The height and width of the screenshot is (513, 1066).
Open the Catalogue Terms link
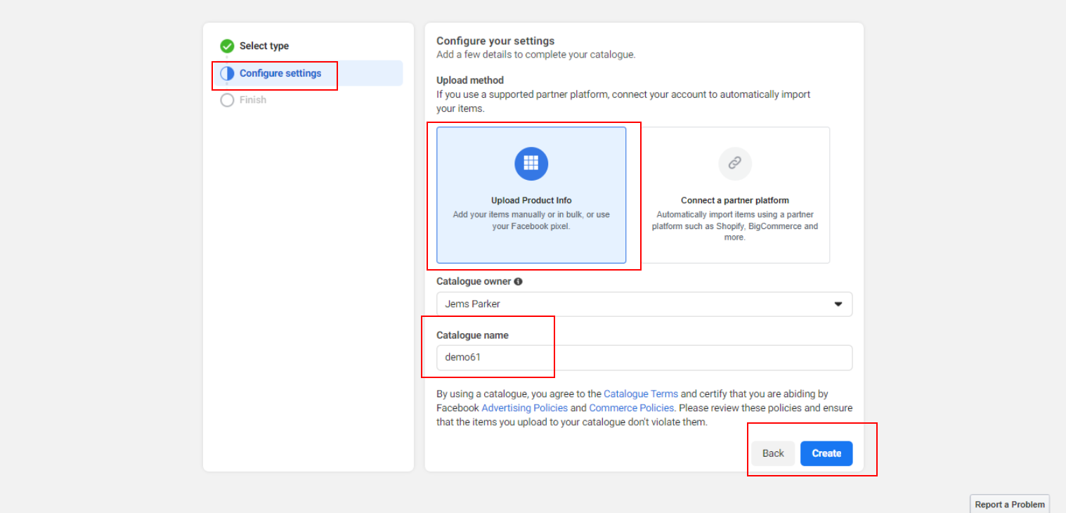(641, 394)
